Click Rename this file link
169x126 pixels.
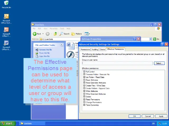[45, 50]
